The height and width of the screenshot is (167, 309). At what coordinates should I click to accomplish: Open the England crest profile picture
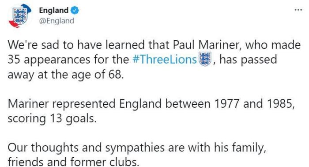[20, 16]
